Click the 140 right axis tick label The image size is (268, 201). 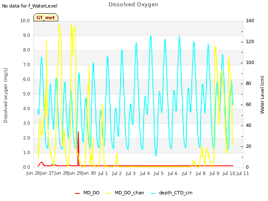pos(250,21)
